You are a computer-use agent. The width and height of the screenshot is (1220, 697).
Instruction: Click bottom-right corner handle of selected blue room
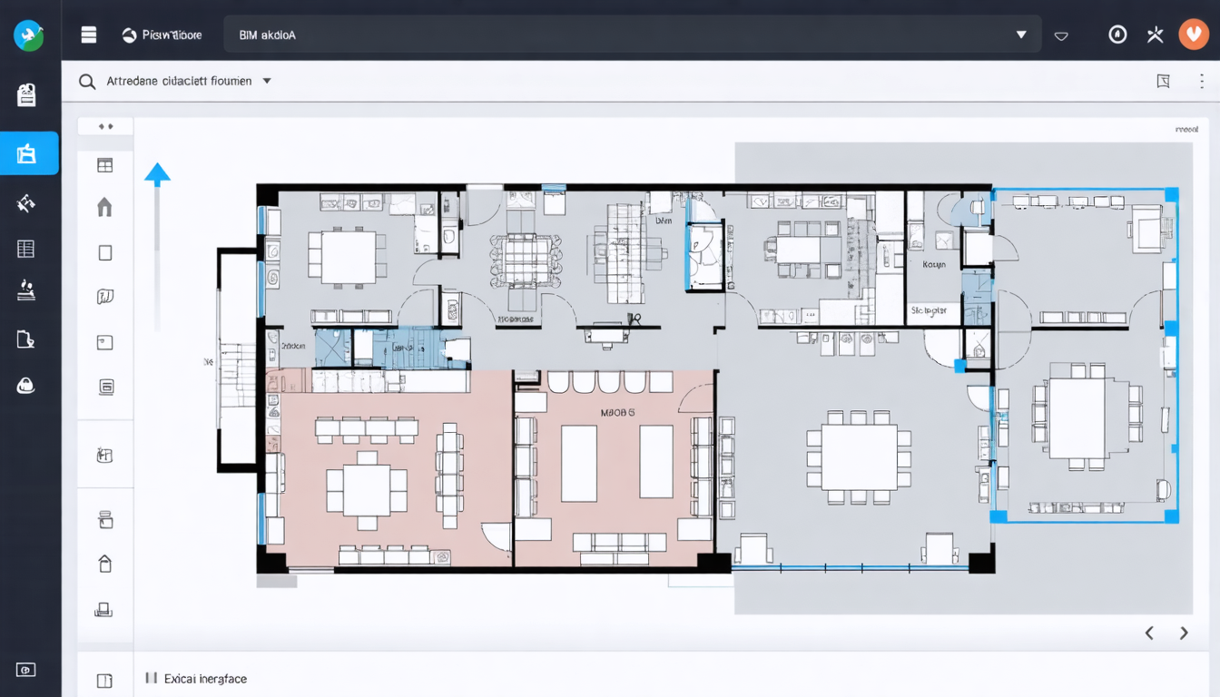(1171, 516)
